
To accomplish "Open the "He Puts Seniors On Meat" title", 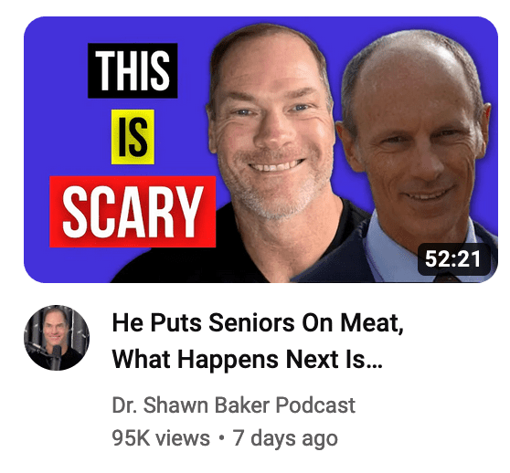I will pos(258,323).
